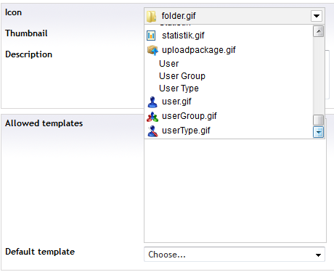Select the userGroup.gif multi-person icon
Screen dimensions: 334x272
coord(152,116)
